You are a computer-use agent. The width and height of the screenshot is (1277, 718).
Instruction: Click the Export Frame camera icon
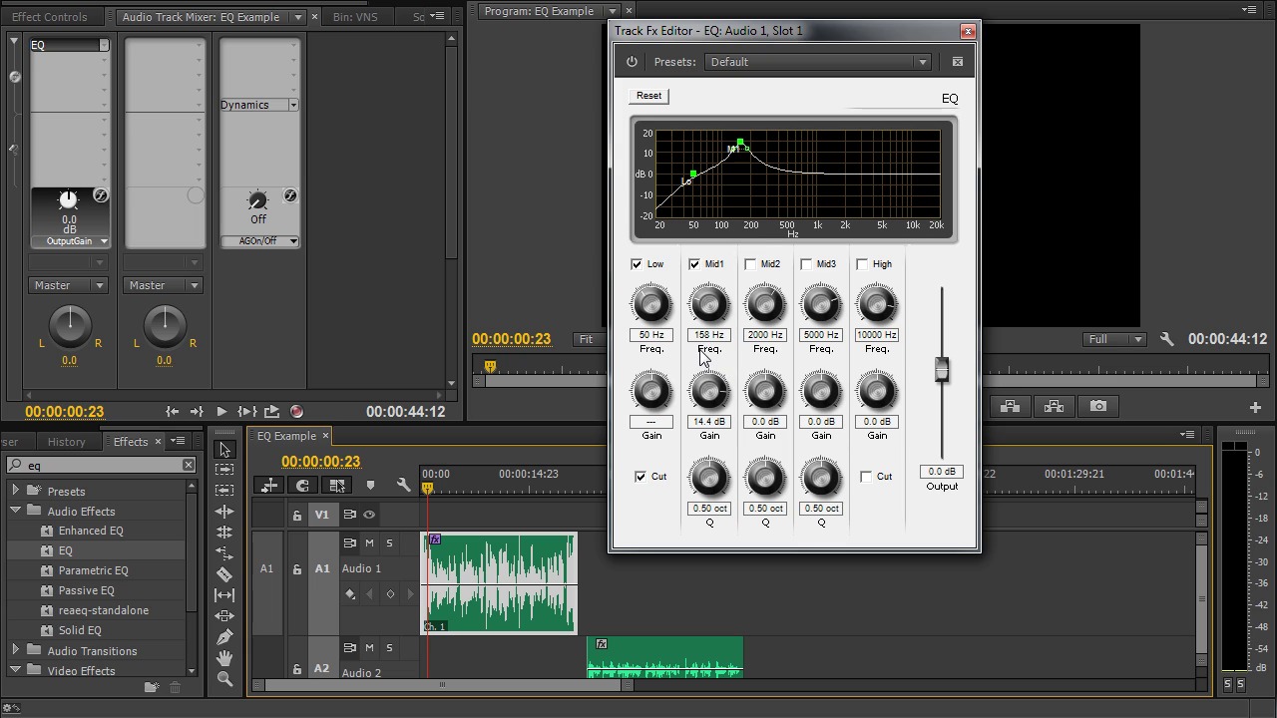coord(1097,407)
